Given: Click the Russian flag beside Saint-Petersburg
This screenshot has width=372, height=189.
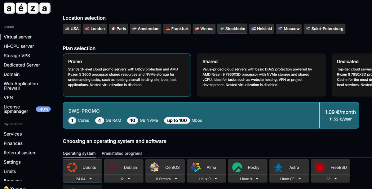Looking at the screenshot, I should (x=308, y=29).
